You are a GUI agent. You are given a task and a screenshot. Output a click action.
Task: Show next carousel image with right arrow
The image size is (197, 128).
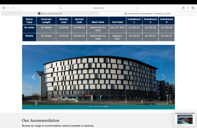(x=163, y=77)
